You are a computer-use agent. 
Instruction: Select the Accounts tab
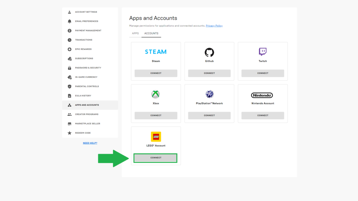point(151,33)
